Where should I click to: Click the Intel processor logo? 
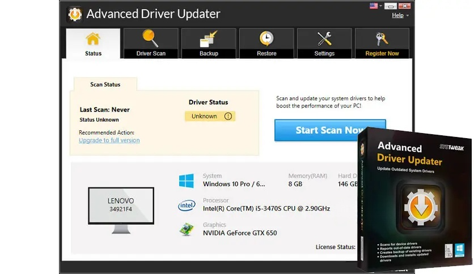[x=187, y=205]
